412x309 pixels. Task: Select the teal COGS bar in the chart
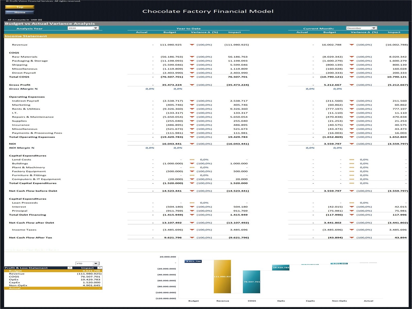(251, 282)
